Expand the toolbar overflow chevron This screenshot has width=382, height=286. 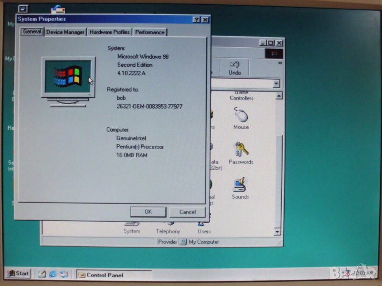click(280, 63)
